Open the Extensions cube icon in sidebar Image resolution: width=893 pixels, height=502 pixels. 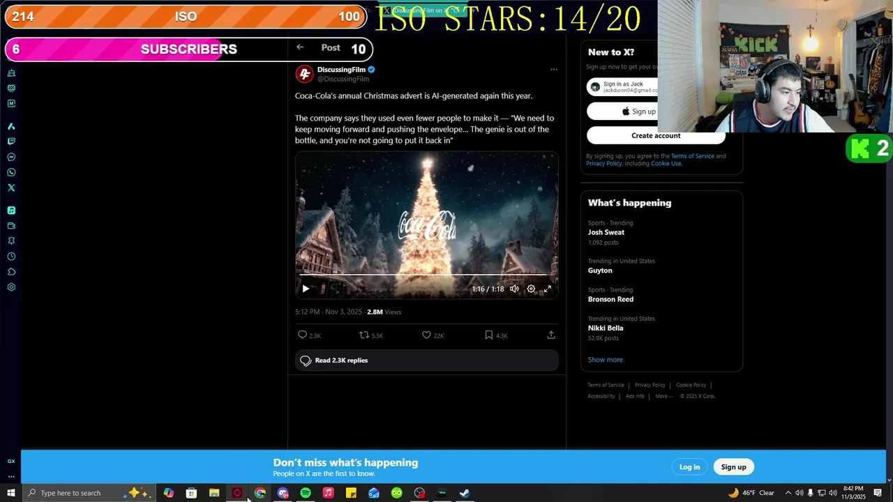[11, 272]
